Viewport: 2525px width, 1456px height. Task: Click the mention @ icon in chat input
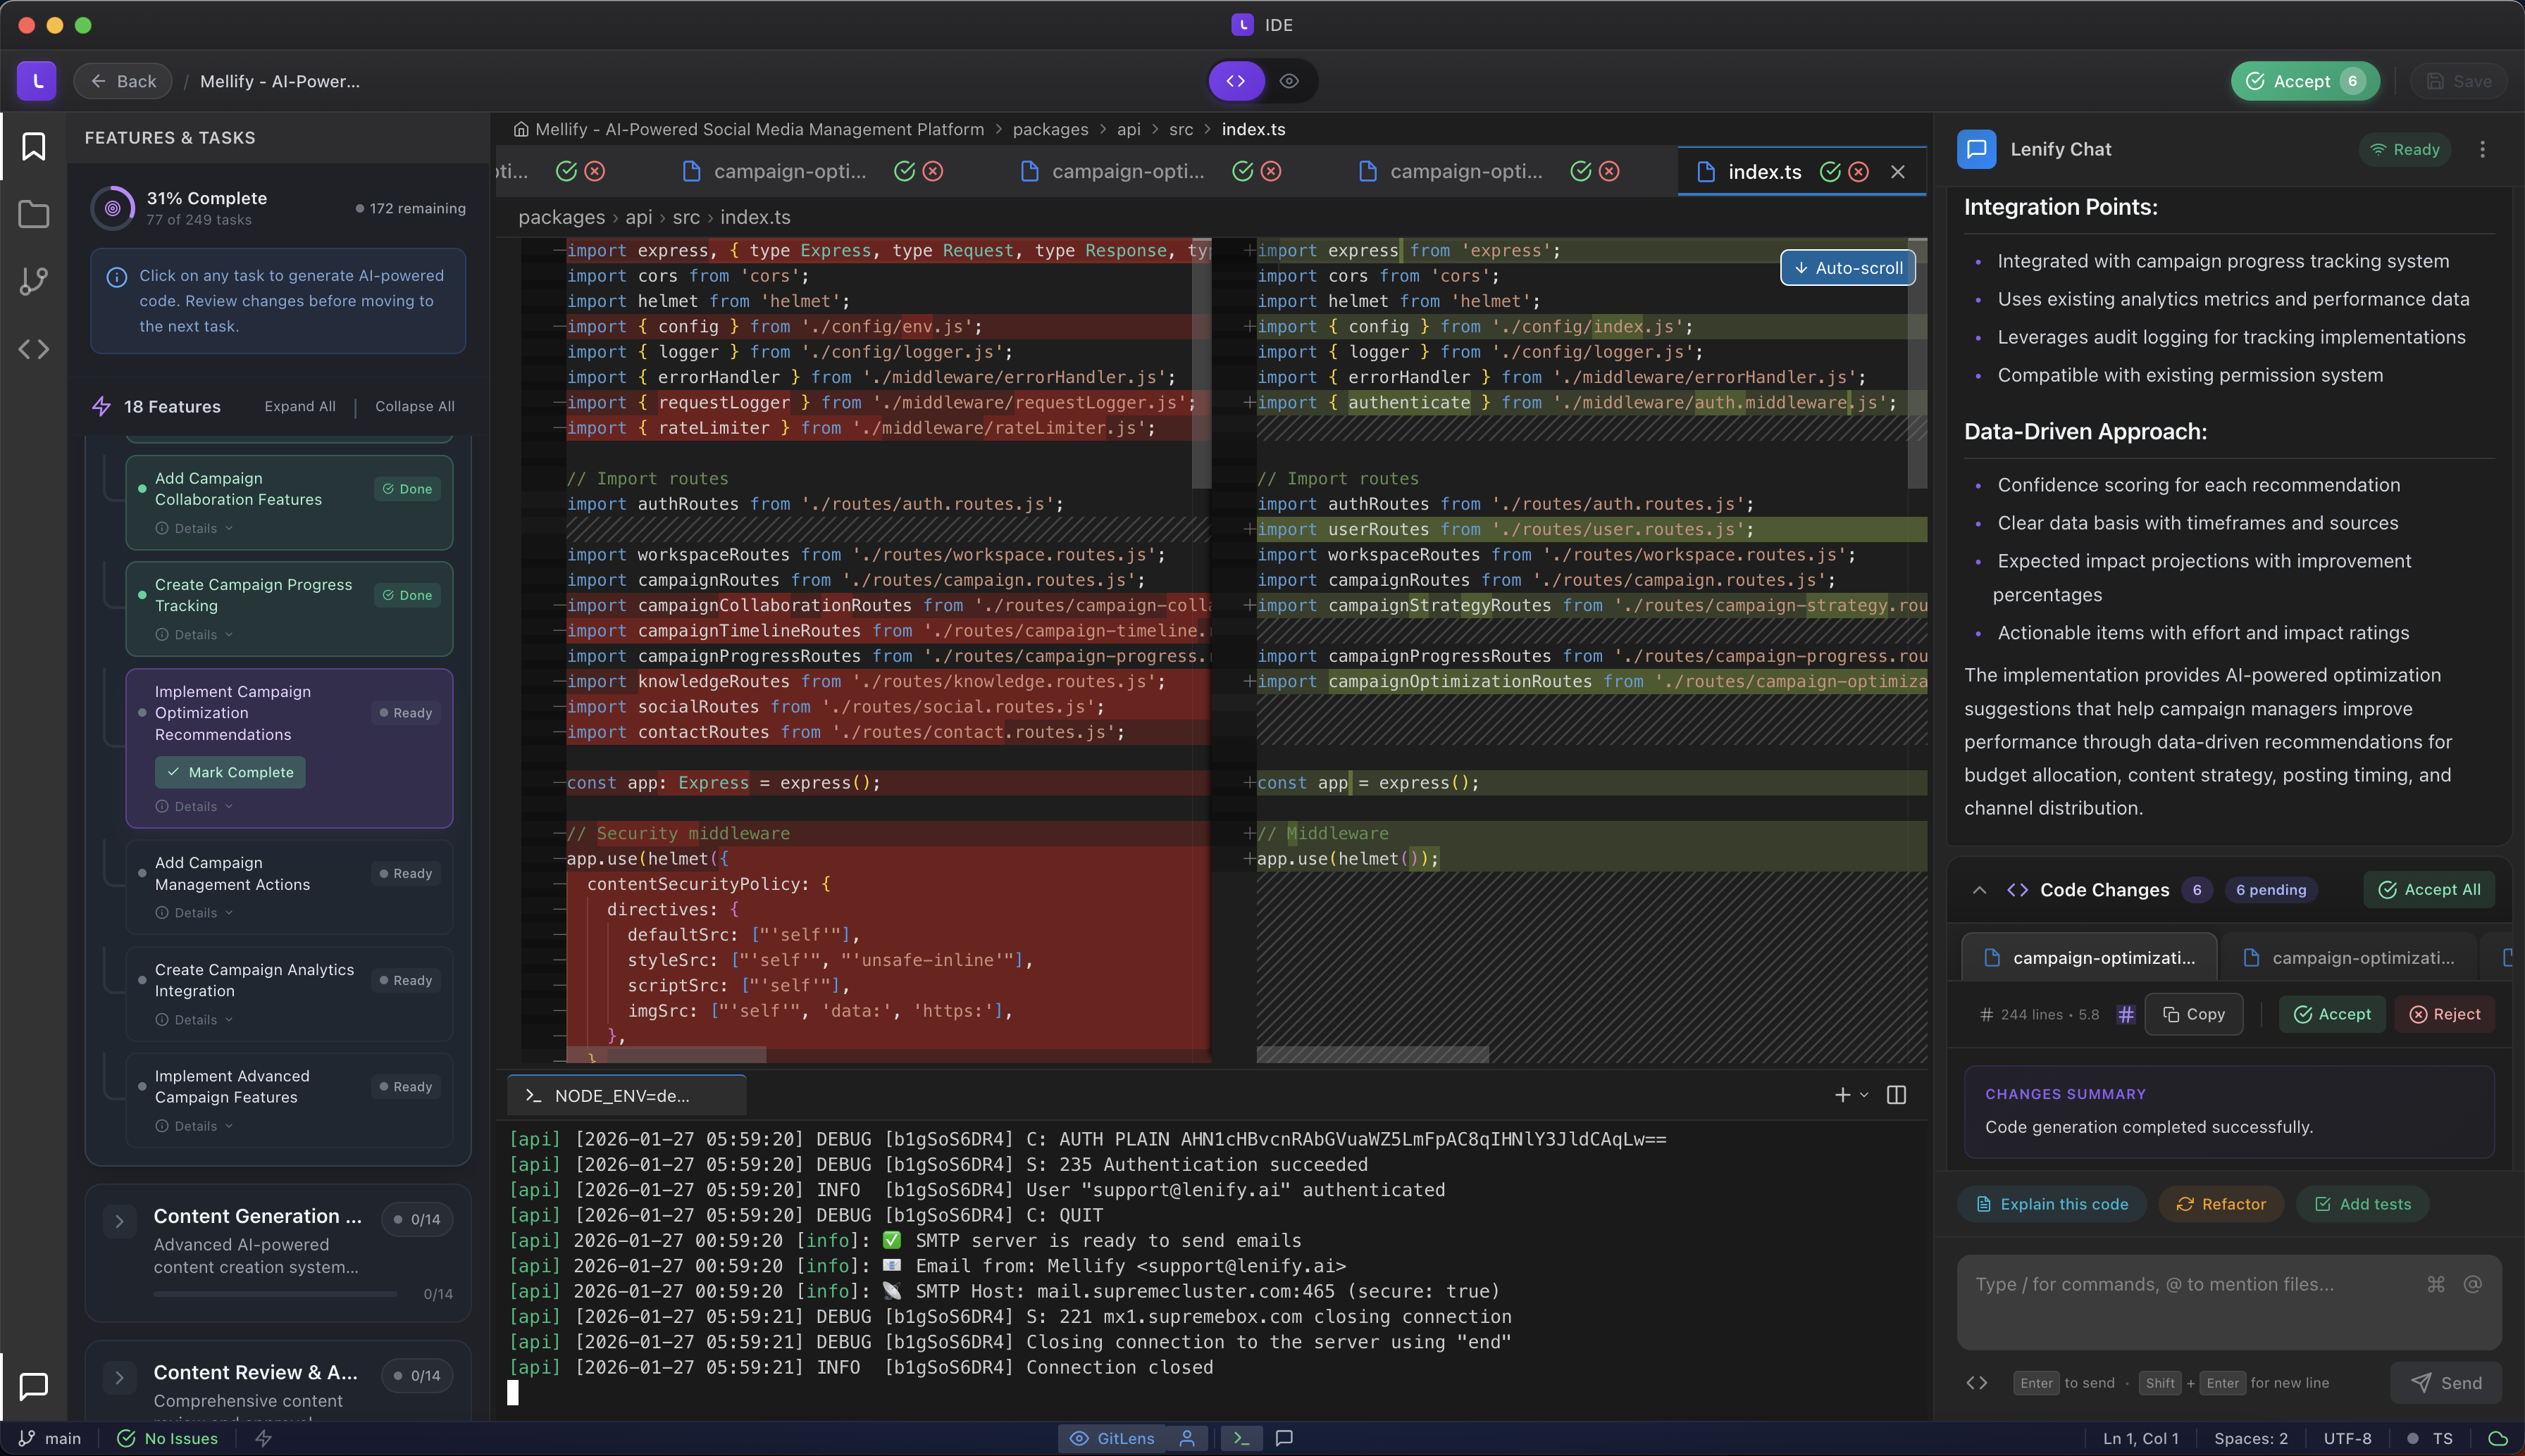pos(2472,1284)
